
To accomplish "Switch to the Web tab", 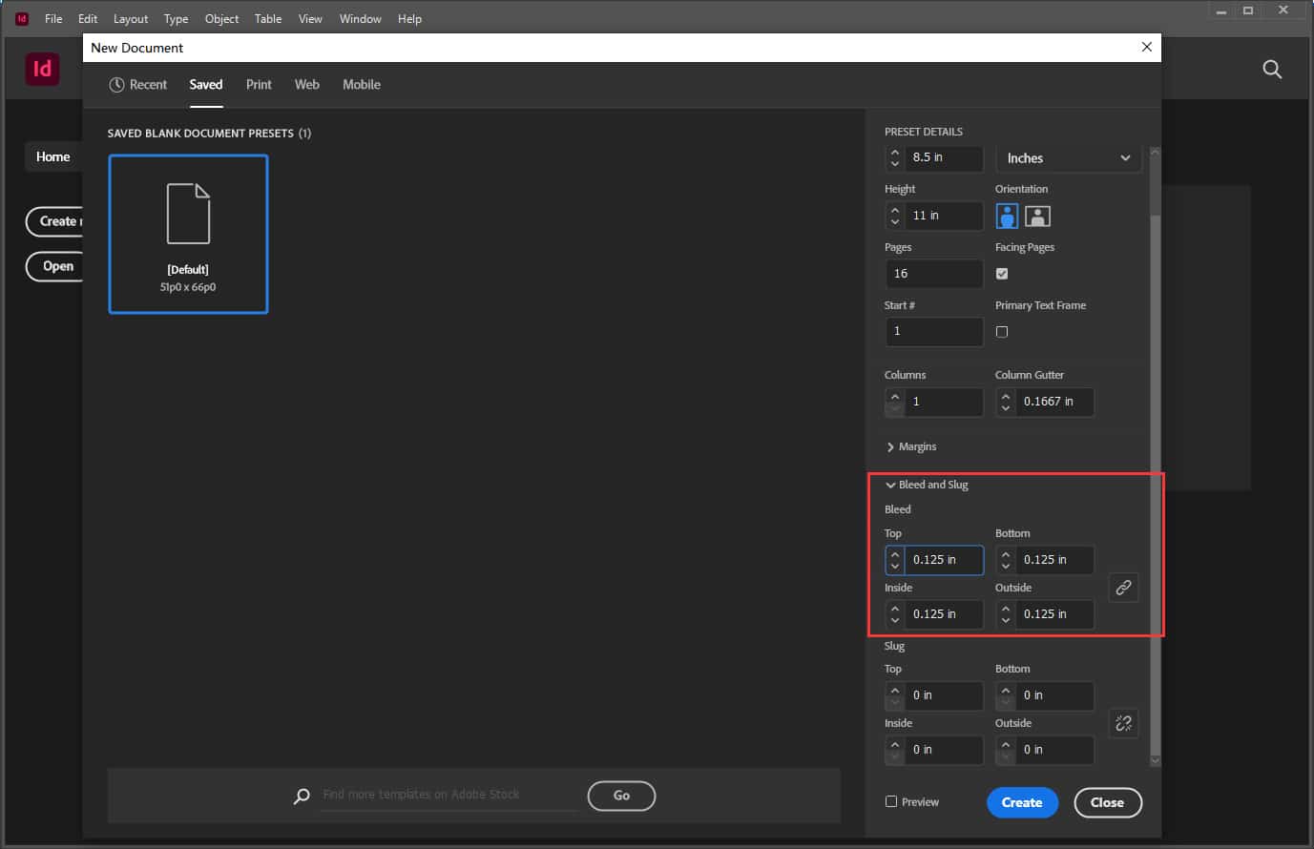I will (x=307, y=84).
